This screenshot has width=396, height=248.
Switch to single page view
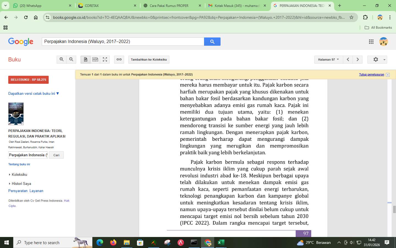(85, 60)
